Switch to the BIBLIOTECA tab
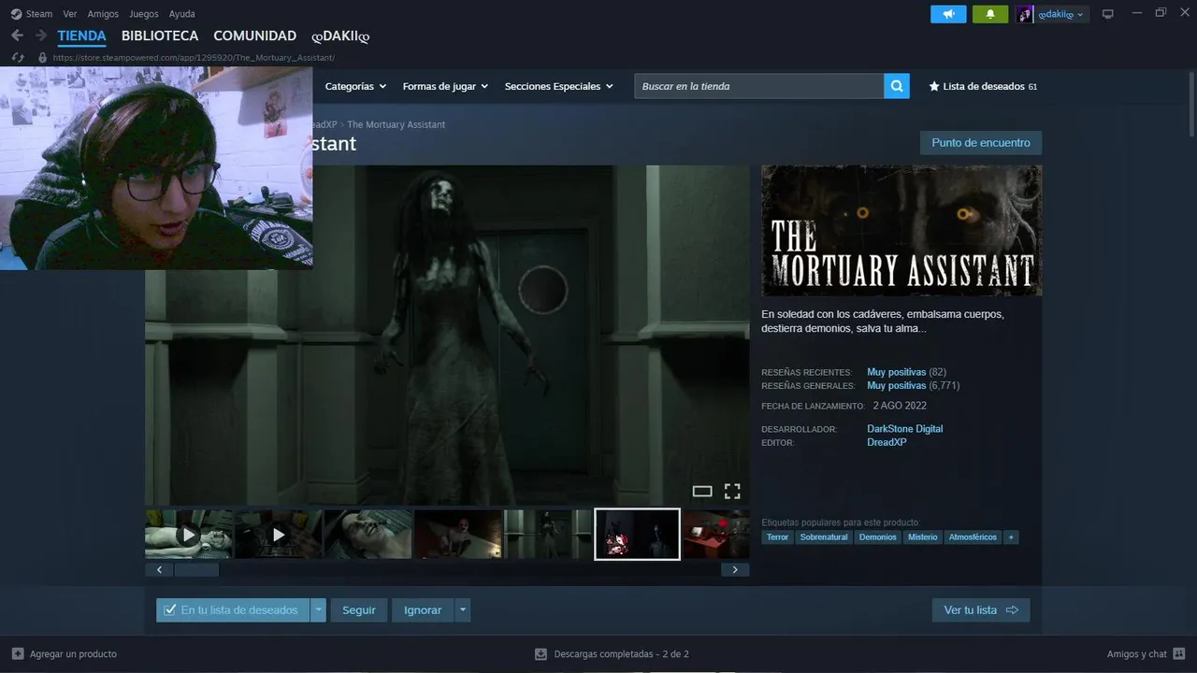The width and height of the screenshot is (1197, 673). [x=160, y=36]
